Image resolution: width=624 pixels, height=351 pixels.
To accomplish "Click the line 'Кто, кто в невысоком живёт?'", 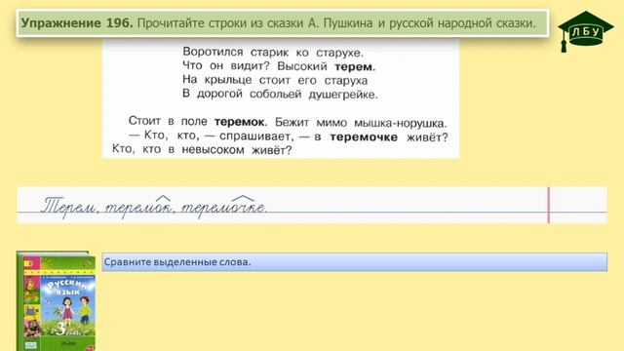I will (202, 150).
